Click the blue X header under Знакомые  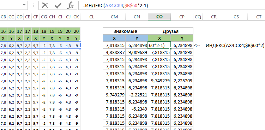(x=114, y=38)
